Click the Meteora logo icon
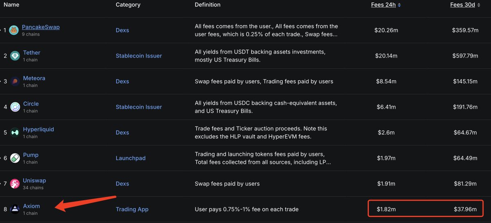491x223 pixels. [15, 82]
